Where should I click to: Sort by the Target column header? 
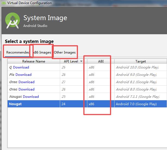pos(141,61)
